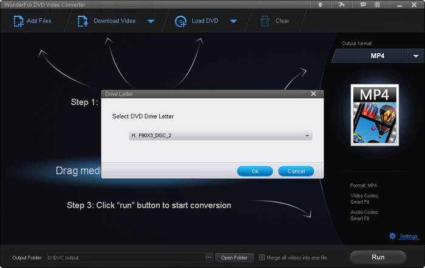
Task: Open the Settings link
Action: tap(409, 236)
